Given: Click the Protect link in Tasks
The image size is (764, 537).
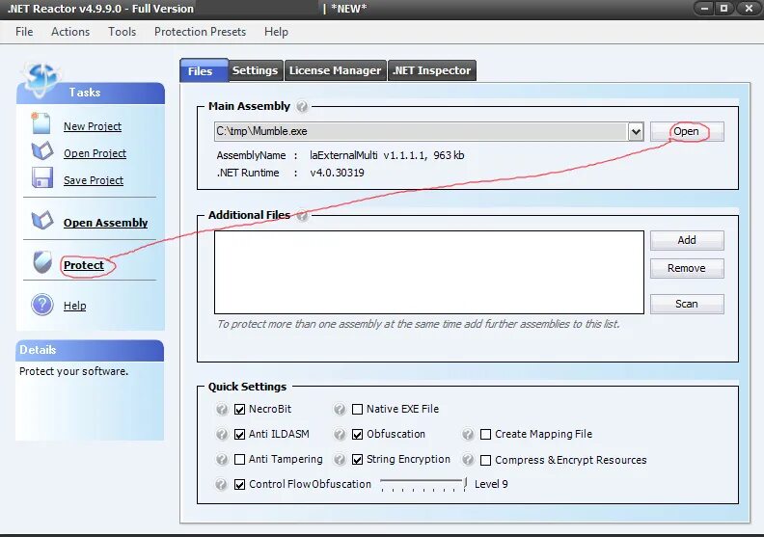Looking at the screenshot, I should tap(84, 265).
